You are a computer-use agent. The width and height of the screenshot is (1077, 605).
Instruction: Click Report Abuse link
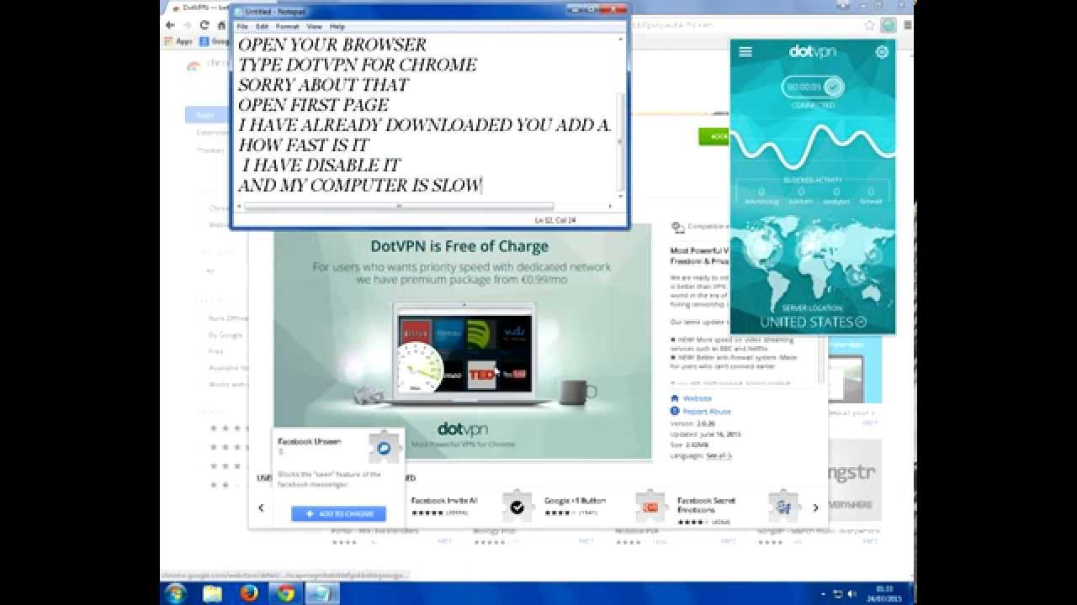pos(707,412)
